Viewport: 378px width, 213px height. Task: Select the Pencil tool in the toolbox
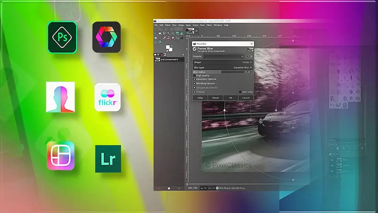point(160,38)
